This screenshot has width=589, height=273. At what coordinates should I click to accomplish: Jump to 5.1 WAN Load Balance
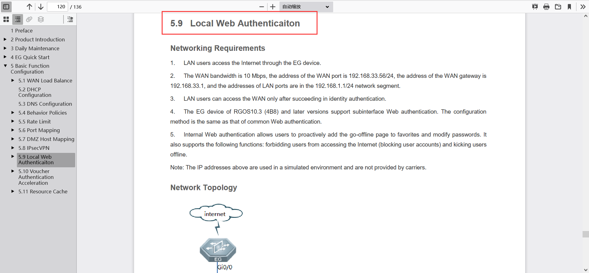[45, 81]
